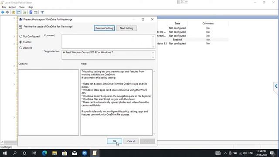Select the Enabled radio button
The height and width of the screenshot is (157, 279).
pos(20,42)
